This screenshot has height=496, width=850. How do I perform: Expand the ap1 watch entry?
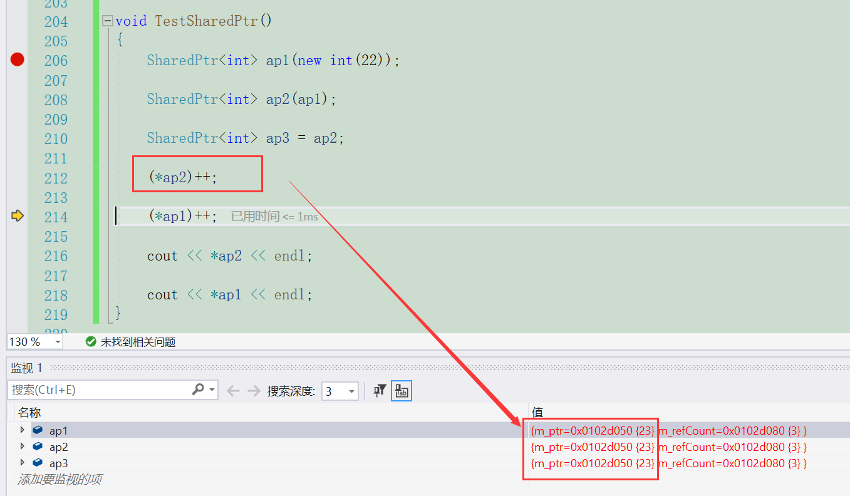pyautogui.click(x=23, y=430)
